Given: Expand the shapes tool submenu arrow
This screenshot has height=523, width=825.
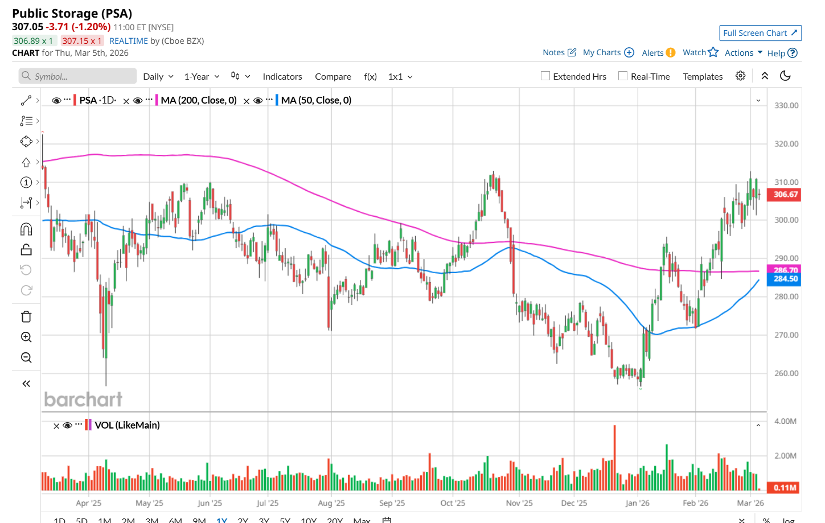Looking at the screenshot, I should click(38, 142).
